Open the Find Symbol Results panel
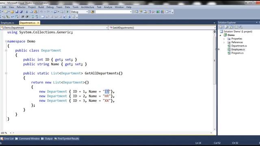 [x=67, y=139]
